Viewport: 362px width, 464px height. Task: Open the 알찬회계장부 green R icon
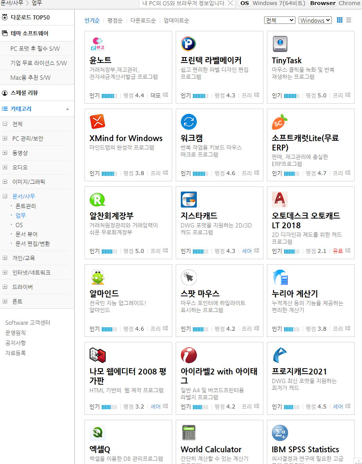click(x=97, y=199)
